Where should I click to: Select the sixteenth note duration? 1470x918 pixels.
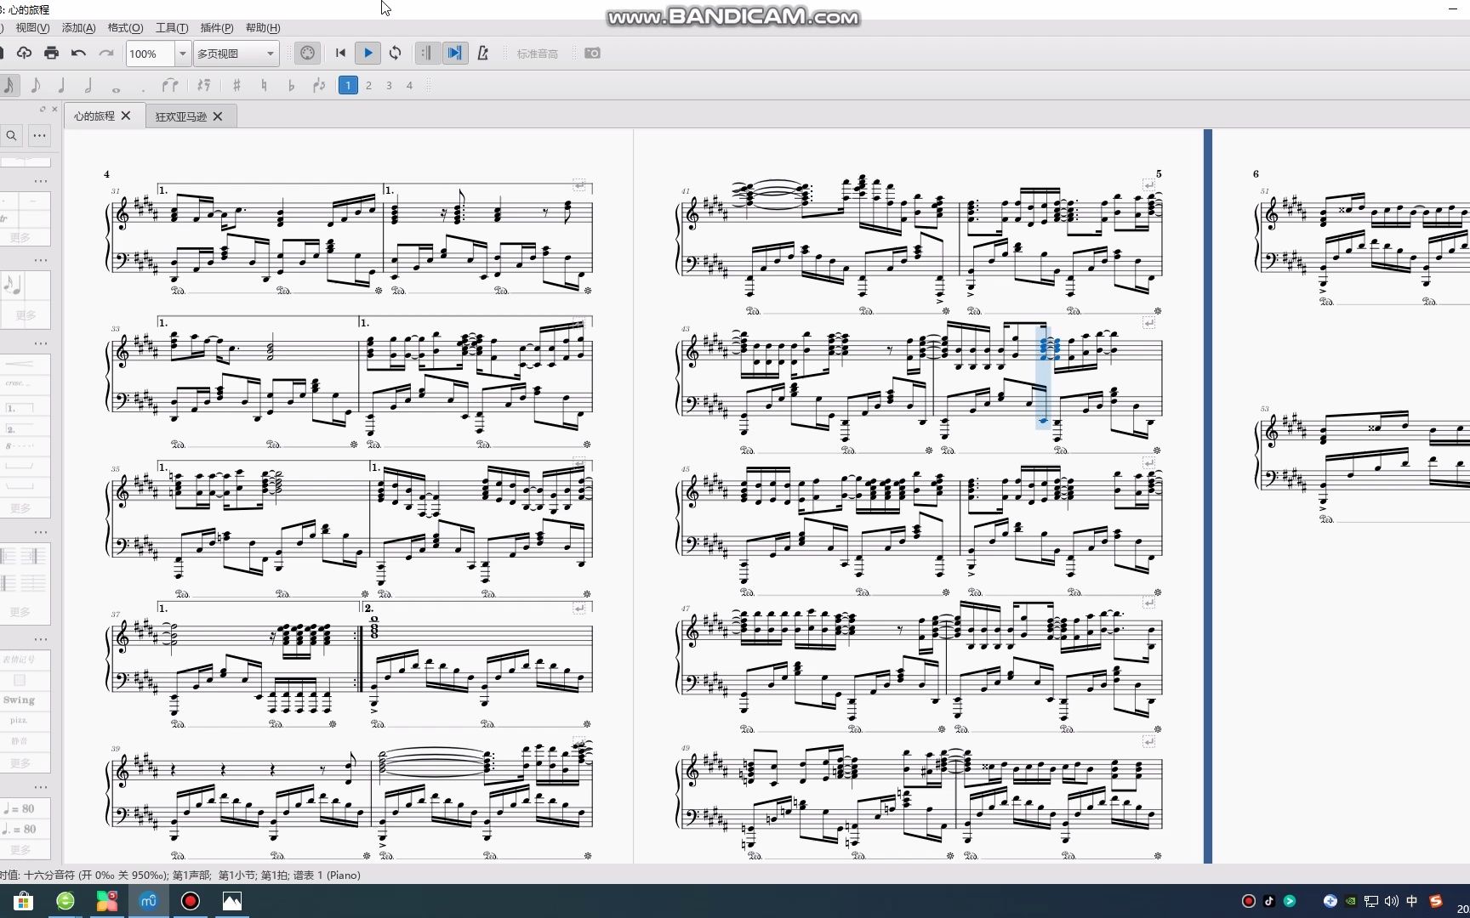point(9,85)
